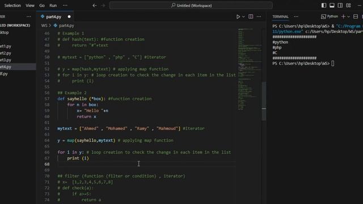Open terminal panel more actions ellipsis
The height and width of the screenshot is (204, 363).
click(x=296, y=16)
